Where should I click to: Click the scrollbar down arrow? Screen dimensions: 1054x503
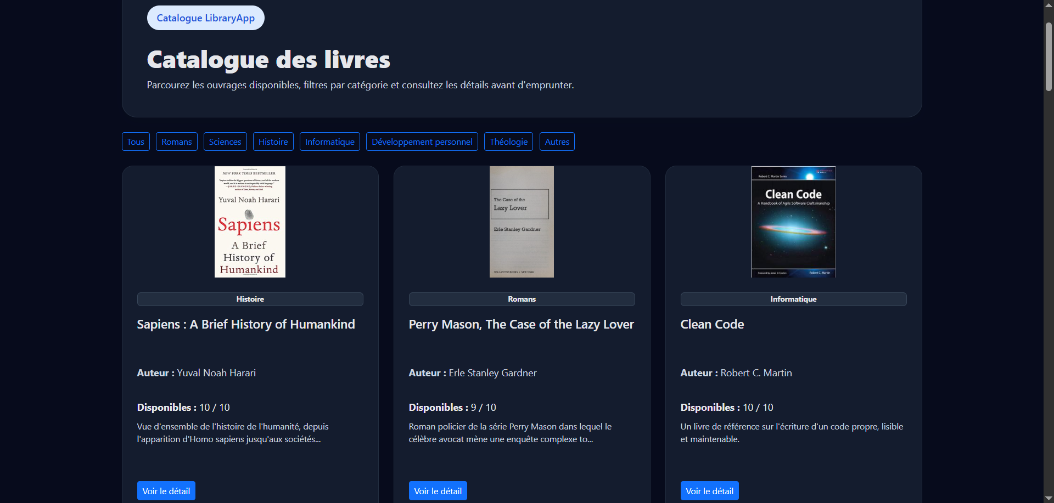point(1049,498)
